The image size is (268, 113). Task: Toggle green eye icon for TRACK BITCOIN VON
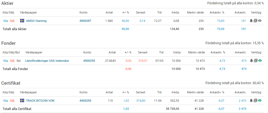(x=260, y=101)
